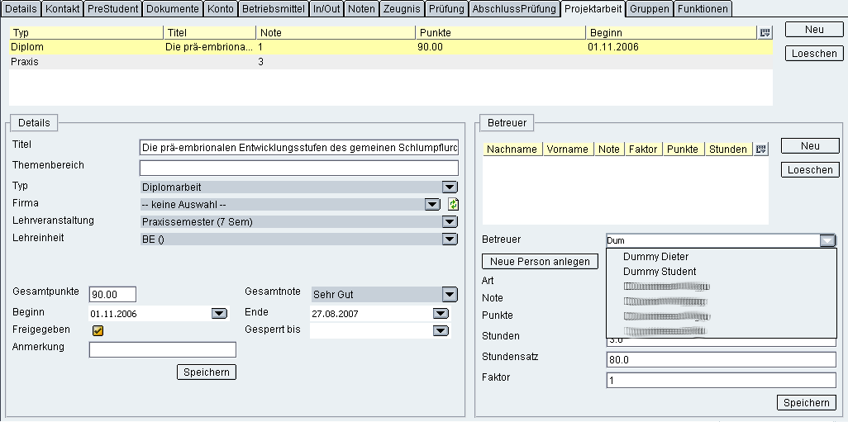This screenshot has height=422, width=848.
Task: Save project details with Speichern button
Action: coord(207,372)
